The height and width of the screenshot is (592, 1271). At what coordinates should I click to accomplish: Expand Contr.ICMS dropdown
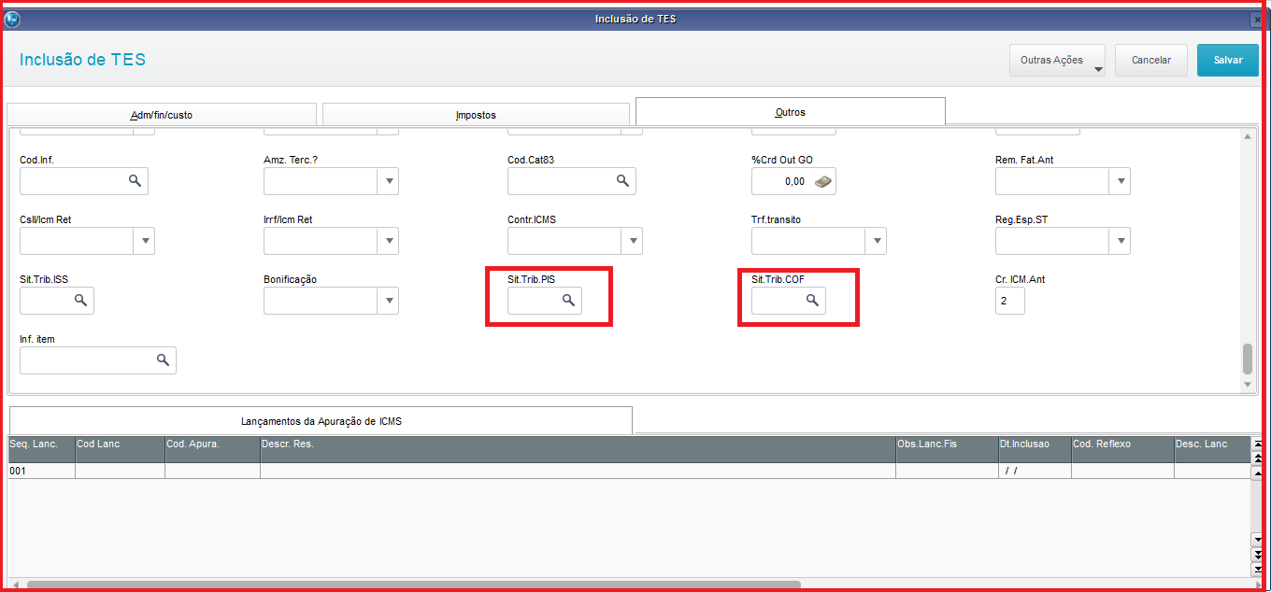click(x=632, y=241)
